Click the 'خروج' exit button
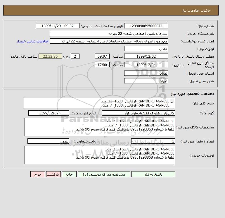The height and width of the screenshot is (218, 225). [38, 174]
